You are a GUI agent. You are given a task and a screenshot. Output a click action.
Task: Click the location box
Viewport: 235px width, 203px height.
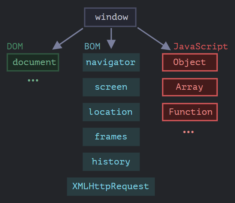(111, 112)
